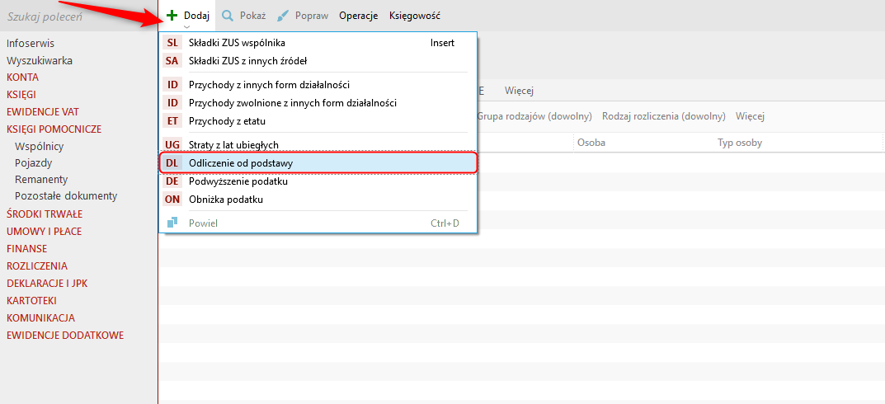Click the Popraw toolbar button
The width and height of the screenshot is (885, 404).
(x=303, y=16)
